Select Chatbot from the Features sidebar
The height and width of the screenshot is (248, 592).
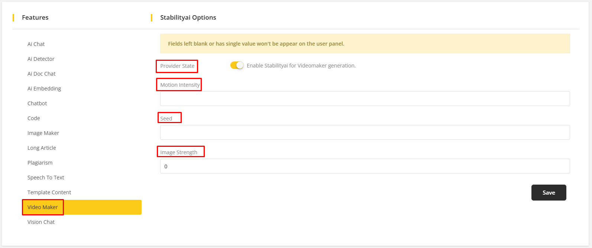[37, 103]
